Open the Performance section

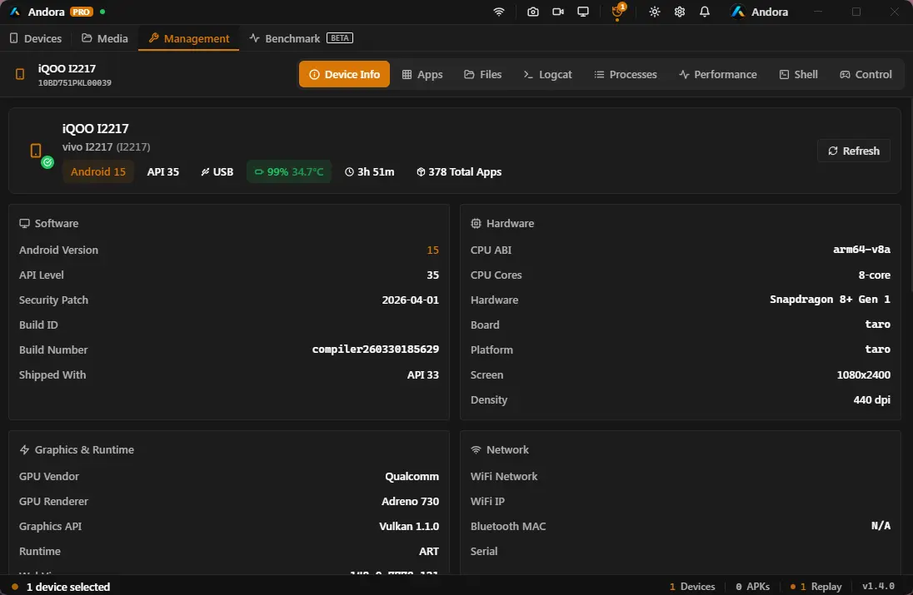pyautogui.click(x=718, y=74)
